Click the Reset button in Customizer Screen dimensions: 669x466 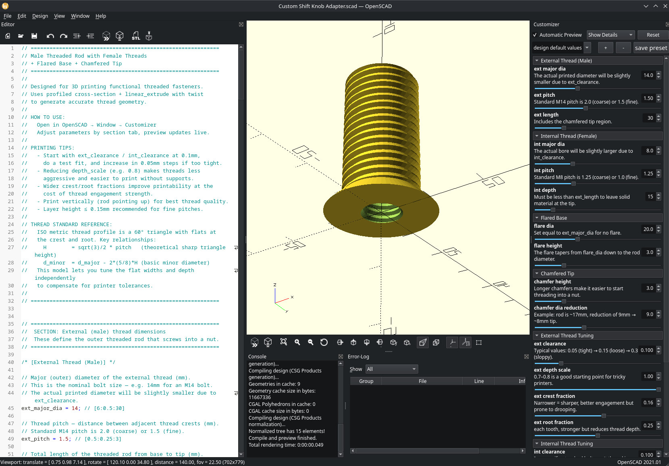coord(653,35)
